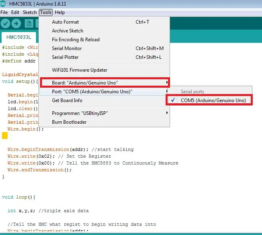
Task: Click the New sketch toolbar icon
Action: pyautogui.click(x=29, y=23)
